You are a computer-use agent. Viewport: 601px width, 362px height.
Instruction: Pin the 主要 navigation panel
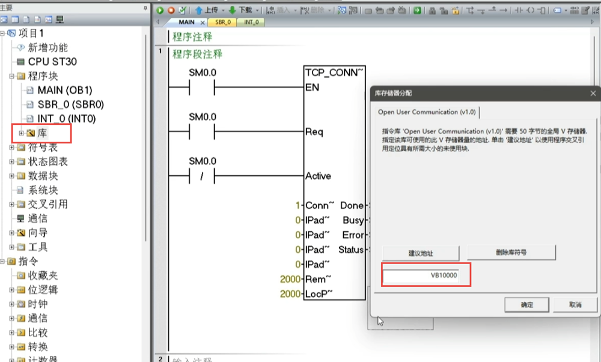coord(145,7)
